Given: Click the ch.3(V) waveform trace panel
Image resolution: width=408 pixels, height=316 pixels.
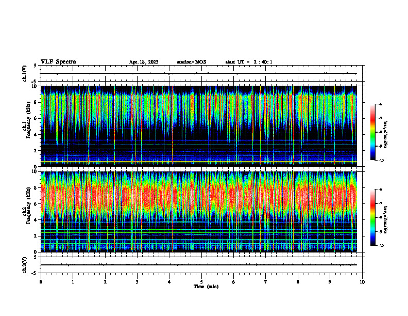Looking at the screenshot, I should point(202,265).
